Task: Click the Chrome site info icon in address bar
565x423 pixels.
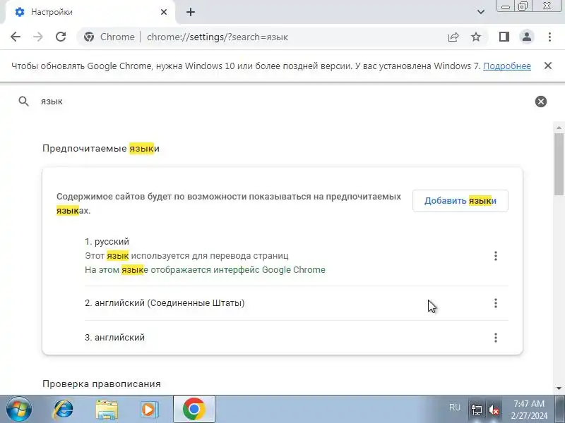Action: 89,37
